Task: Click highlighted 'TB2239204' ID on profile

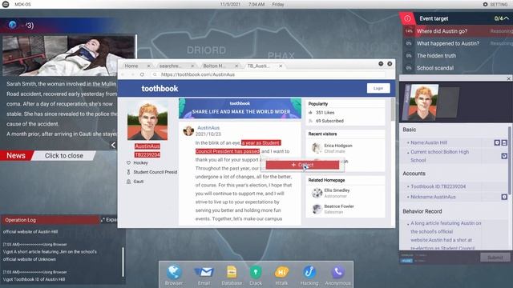Action: tap(147, 154)
